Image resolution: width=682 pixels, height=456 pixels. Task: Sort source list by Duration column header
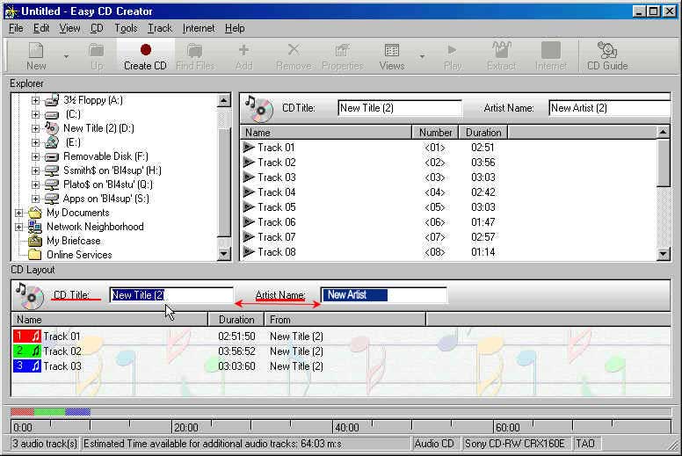(x=483, y=133)
